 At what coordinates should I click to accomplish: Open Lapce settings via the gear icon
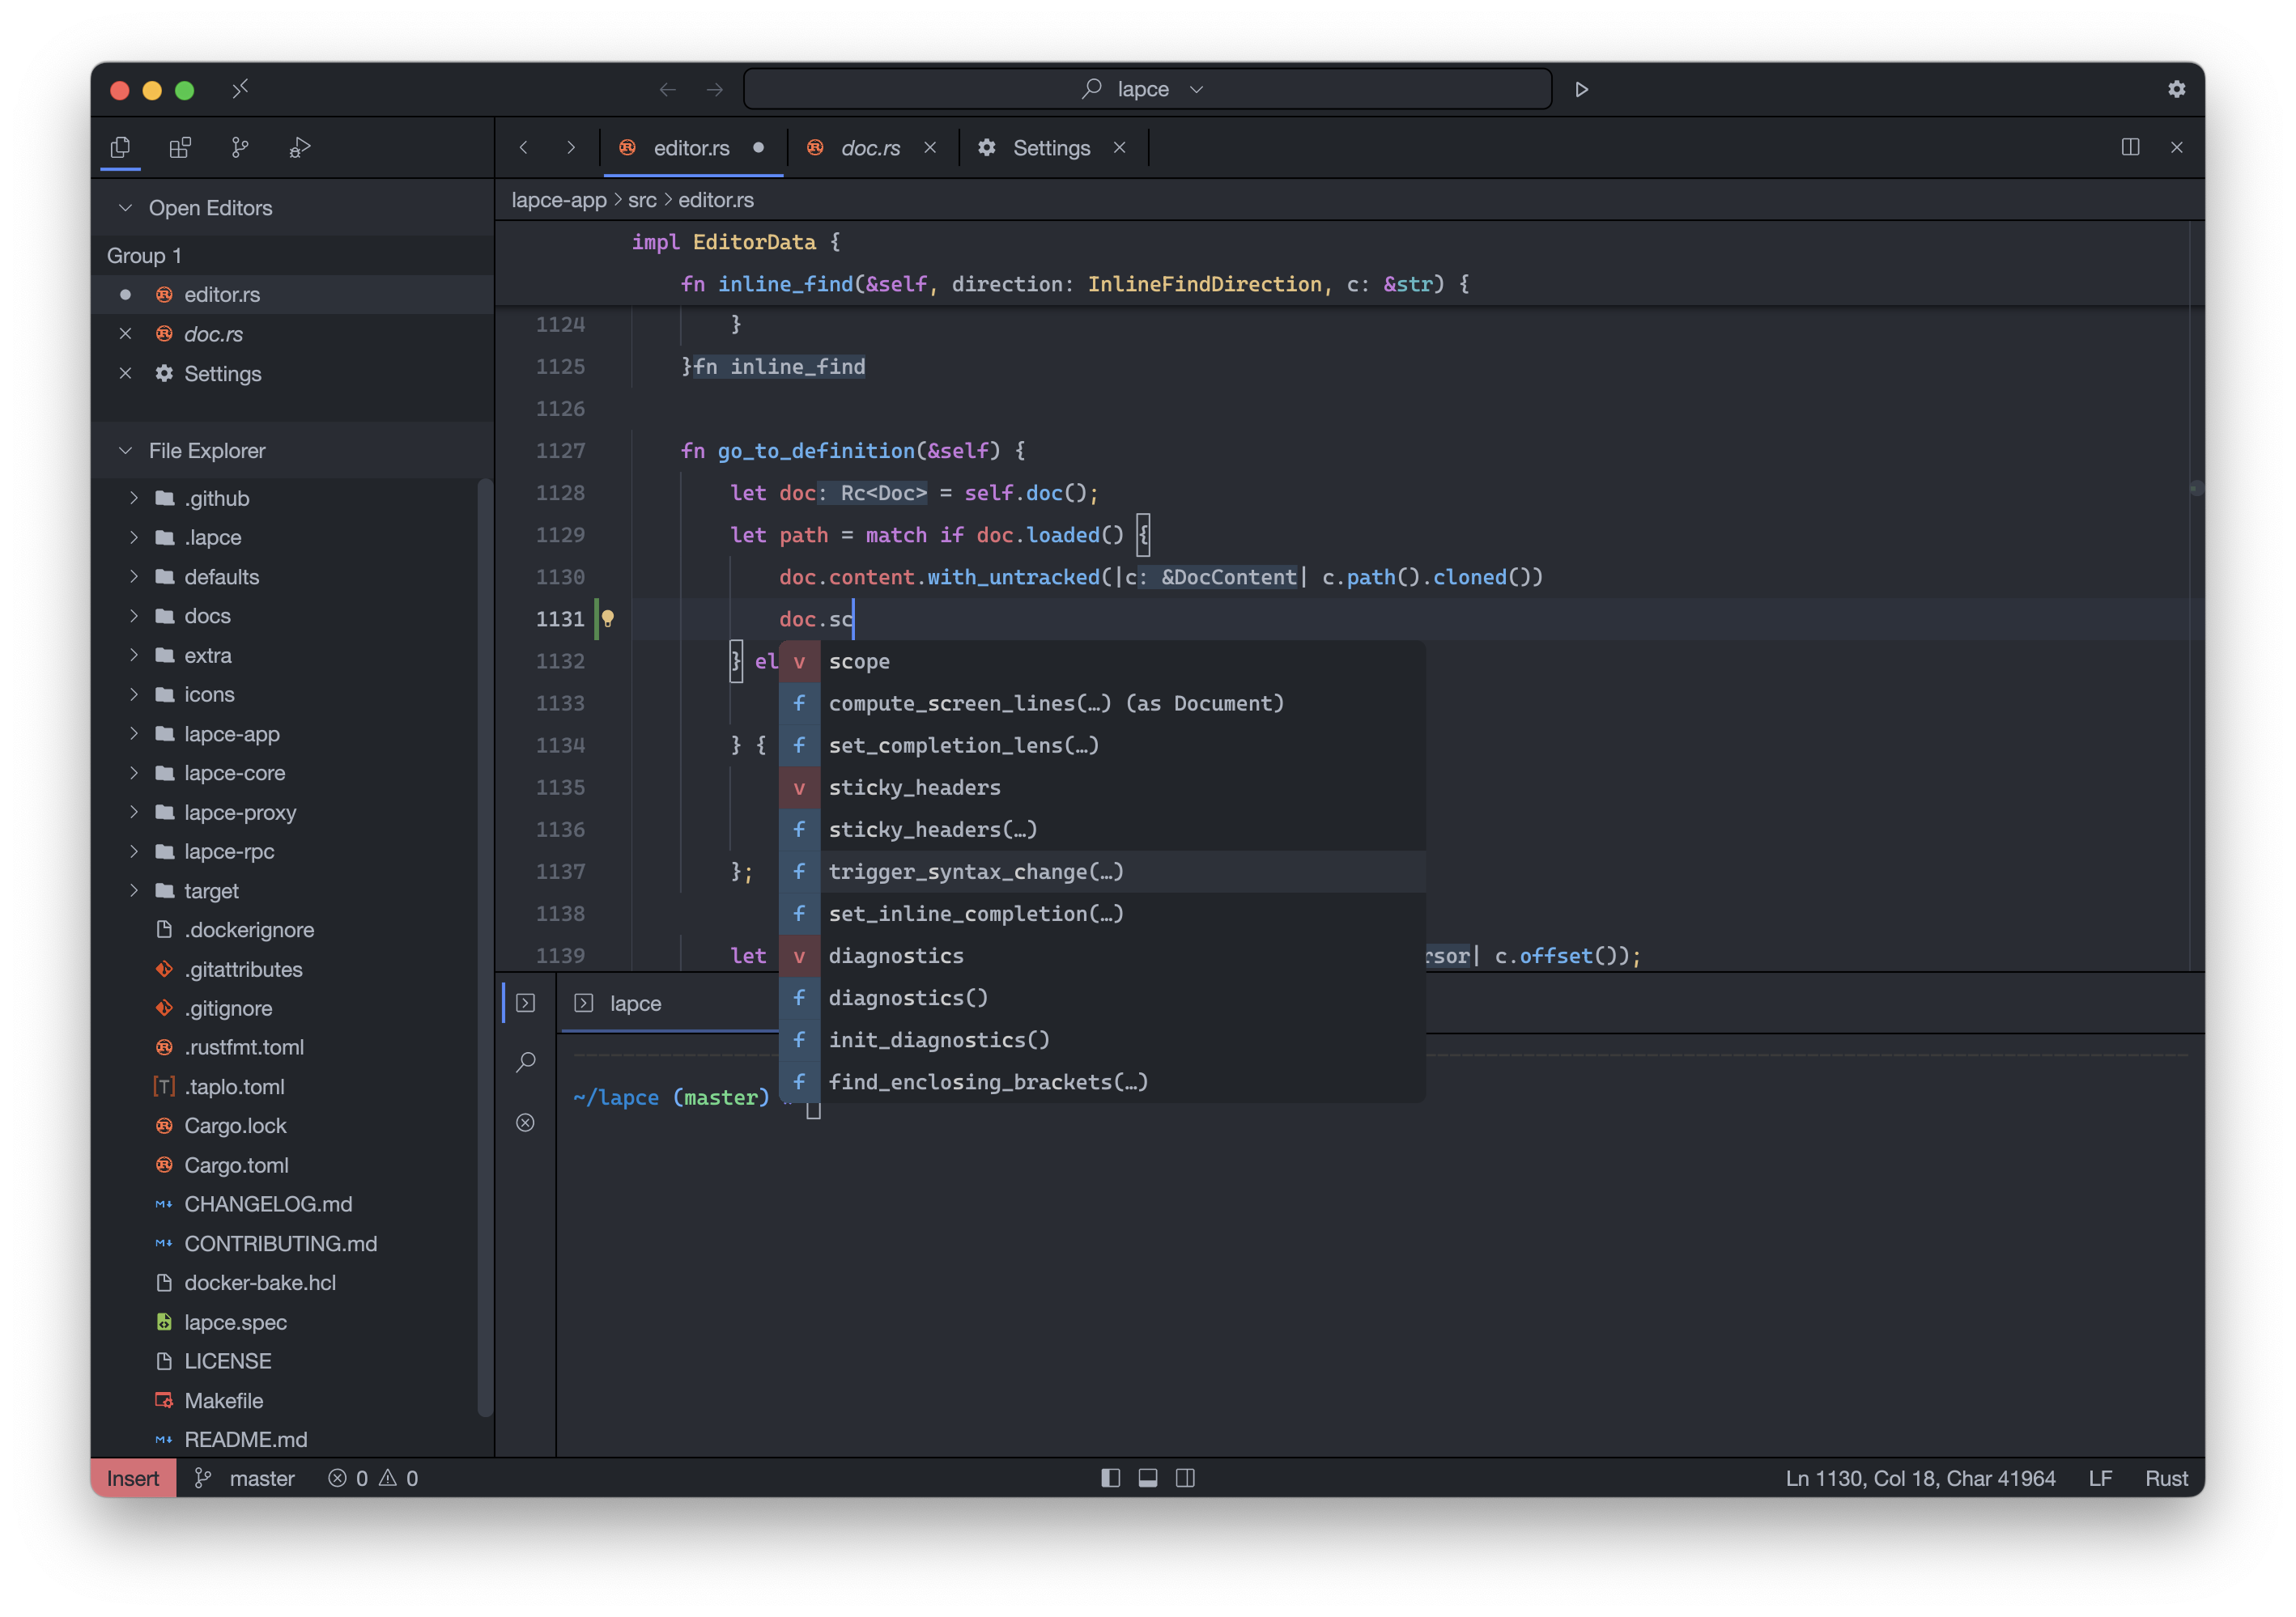(x=2176, y=89)
